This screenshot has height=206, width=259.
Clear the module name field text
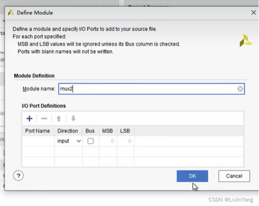240,89
